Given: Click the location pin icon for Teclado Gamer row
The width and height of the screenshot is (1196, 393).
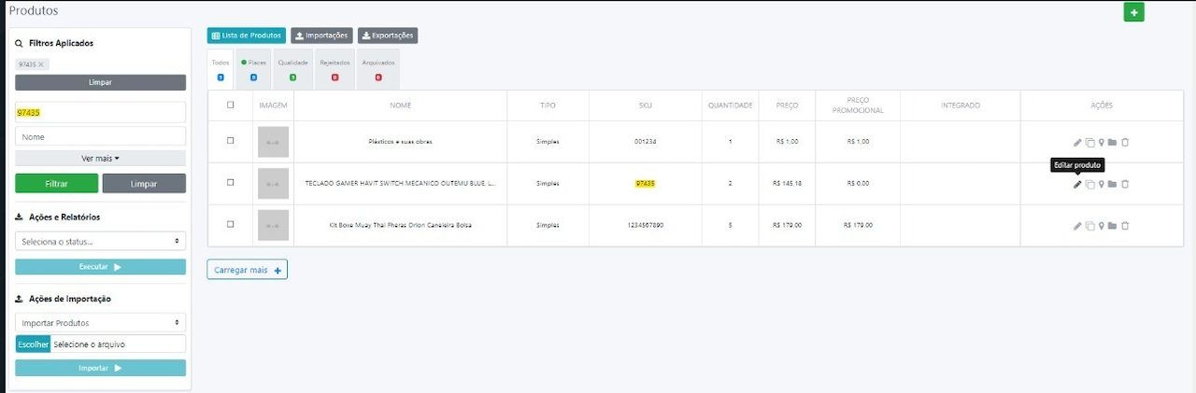Looking at the screenshot, I should point(1101,184).
